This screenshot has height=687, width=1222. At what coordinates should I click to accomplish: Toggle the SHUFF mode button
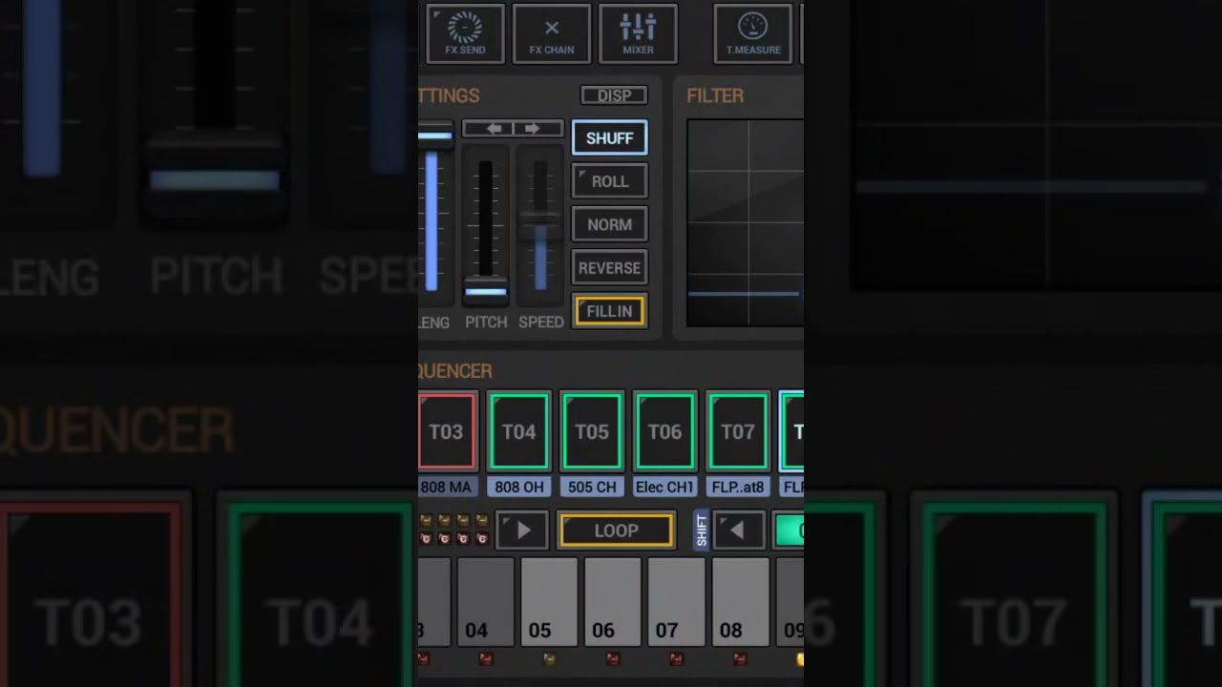tap(610, 138)
